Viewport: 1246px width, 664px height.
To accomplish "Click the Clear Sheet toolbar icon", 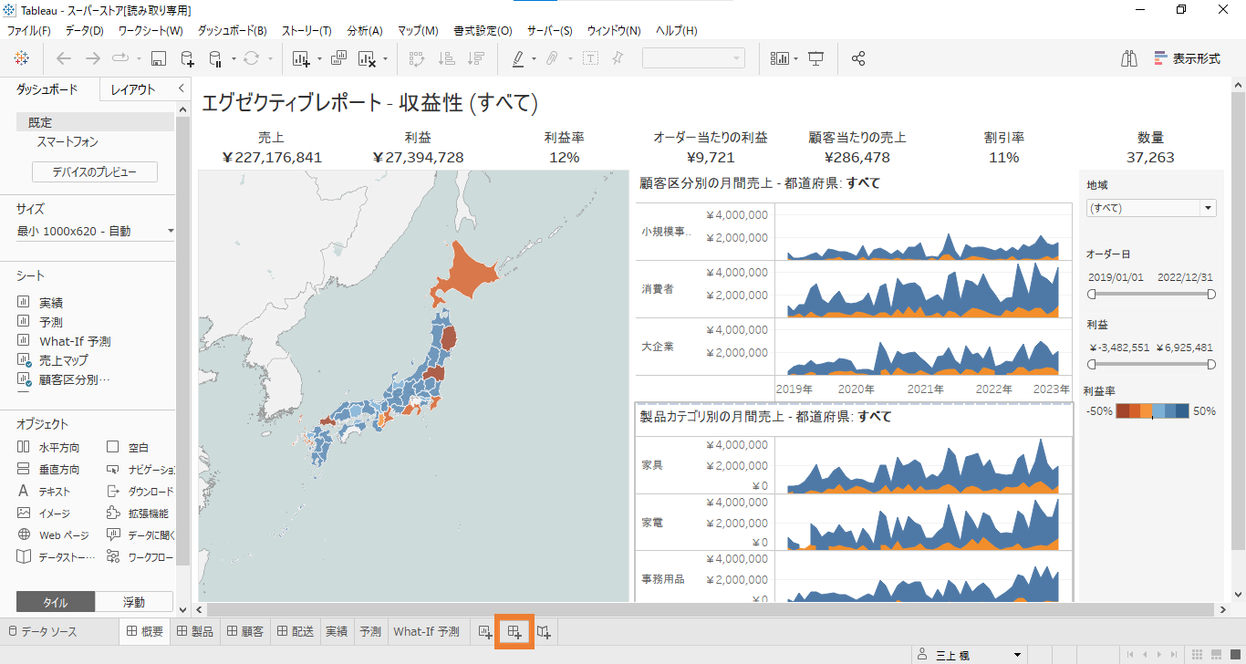I will (x=369, y=58).
